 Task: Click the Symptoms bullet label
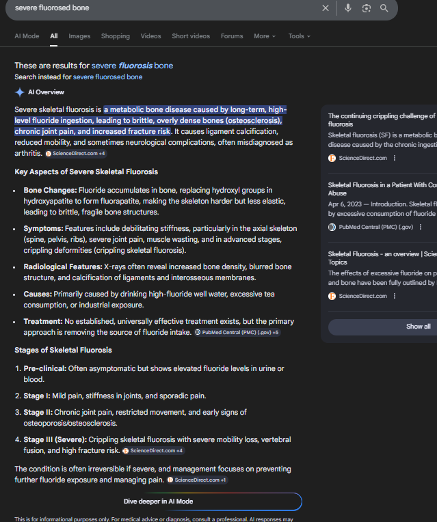point(43,229)
